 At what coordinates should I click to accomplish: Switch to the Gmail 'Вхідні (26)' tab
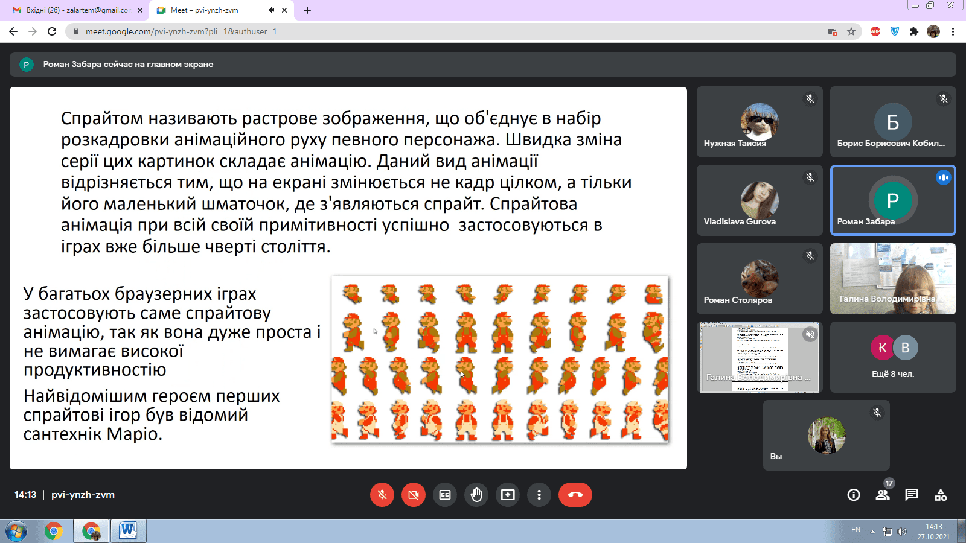(x=78, y=10)
